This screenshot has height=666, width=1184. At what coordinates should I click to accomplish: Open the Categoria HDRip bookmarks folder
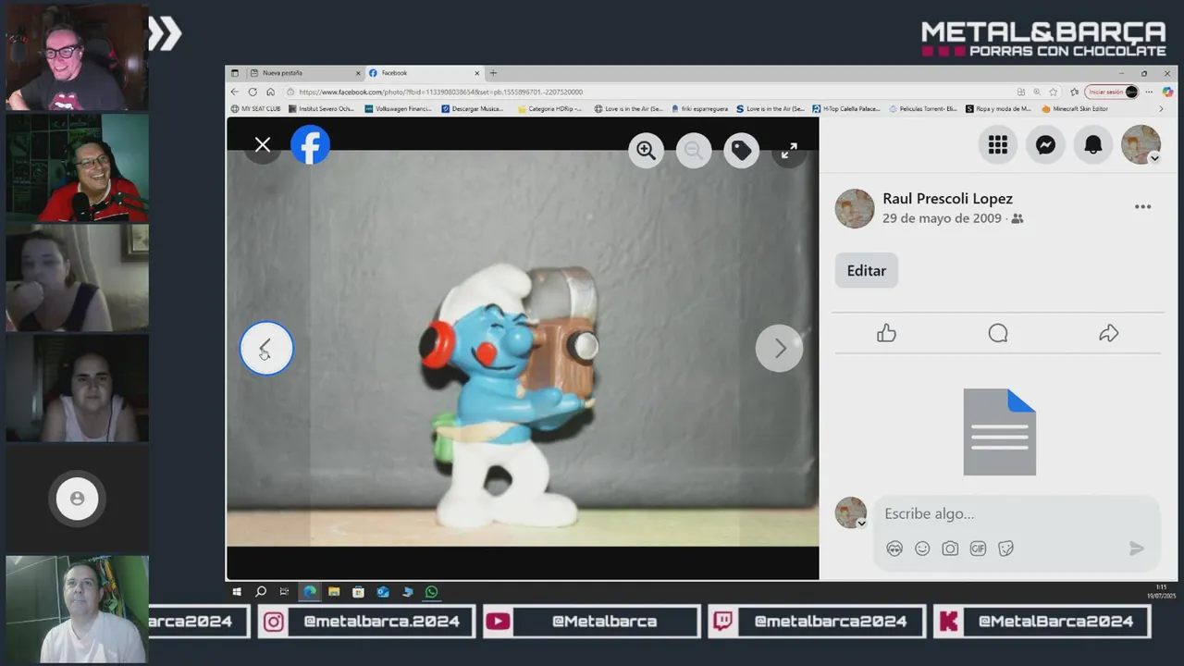550,108
